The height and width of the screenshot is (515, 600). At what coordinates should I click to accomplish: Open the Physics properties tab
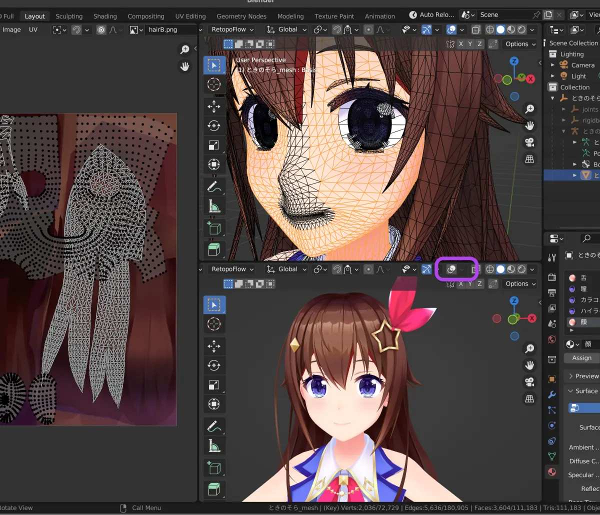pos(552,425)
